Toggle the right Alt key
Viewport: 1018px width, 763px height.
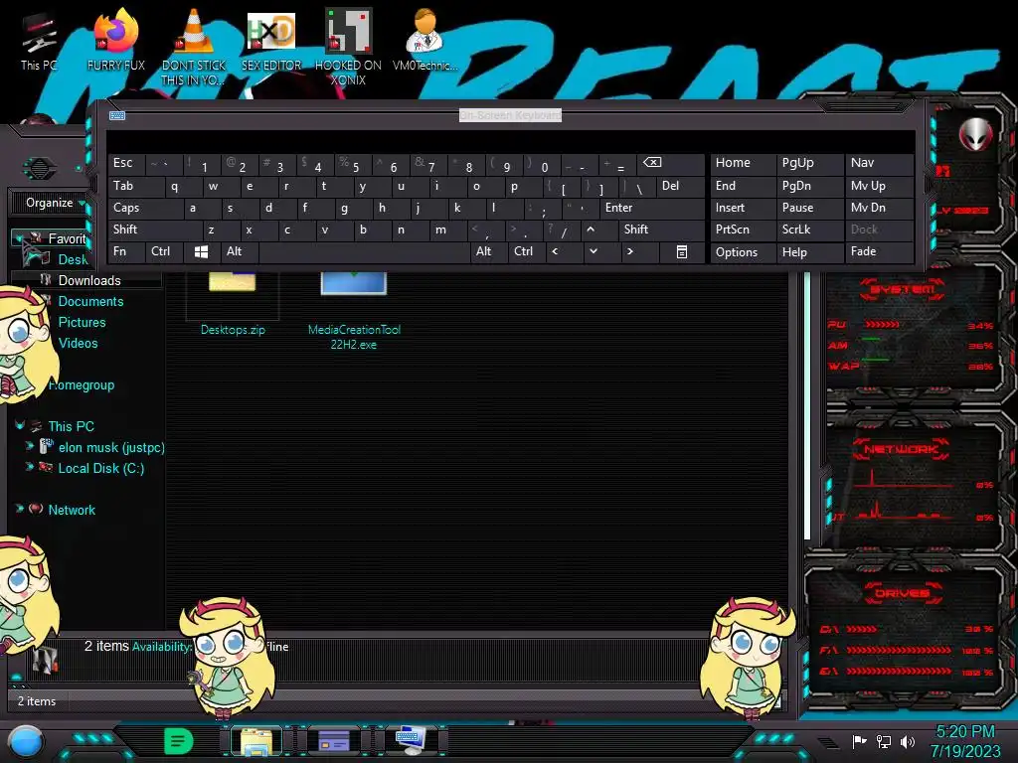(488, 251)
